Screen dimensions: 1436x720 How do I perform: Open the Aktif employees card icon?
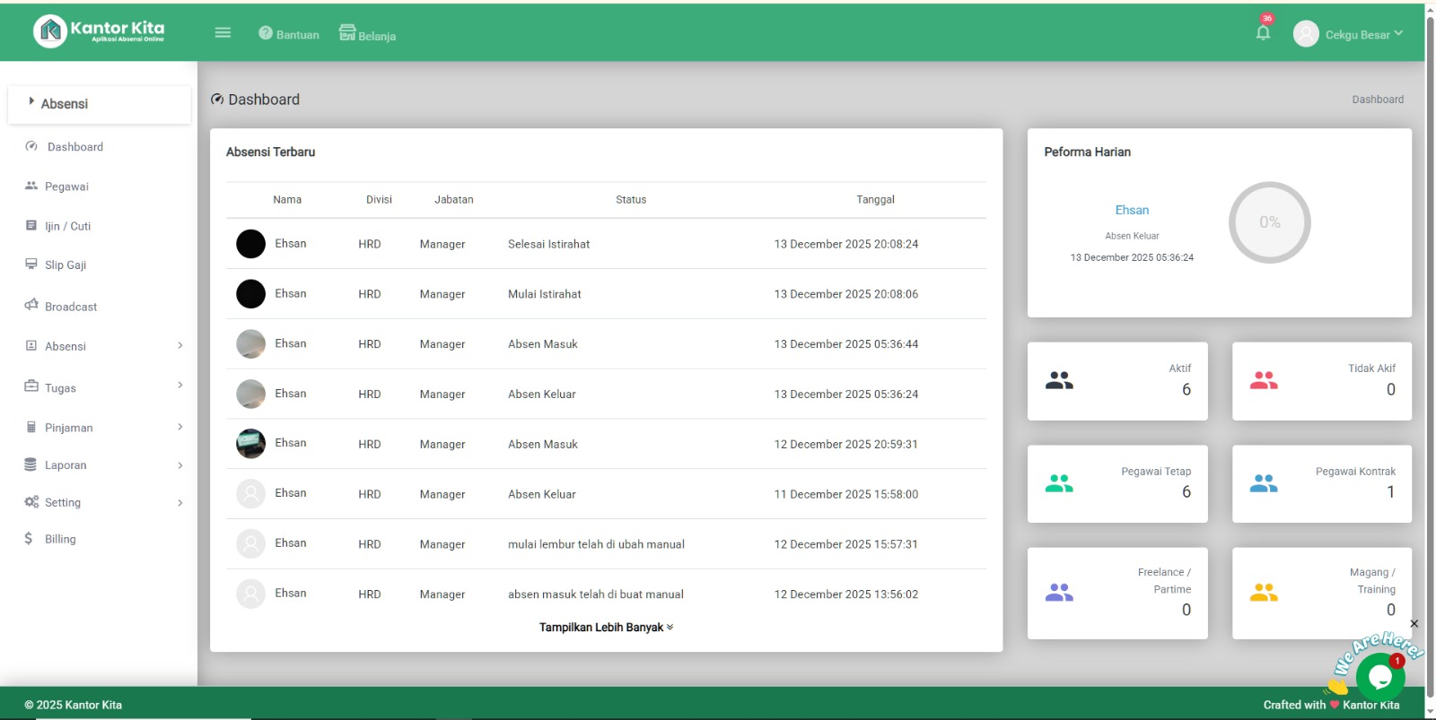tap(1059, 381)
